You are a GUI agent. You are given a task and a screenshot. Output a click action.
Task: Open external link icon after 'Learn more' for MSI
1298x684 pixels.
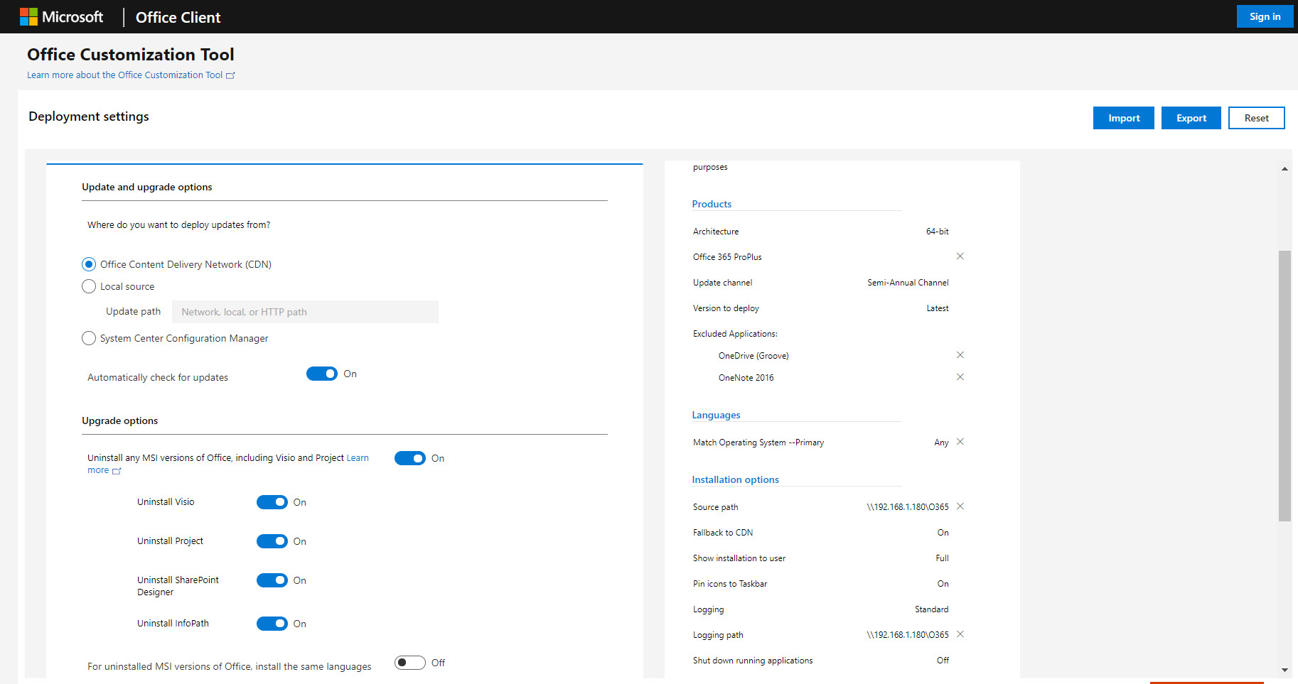[117, 471]
